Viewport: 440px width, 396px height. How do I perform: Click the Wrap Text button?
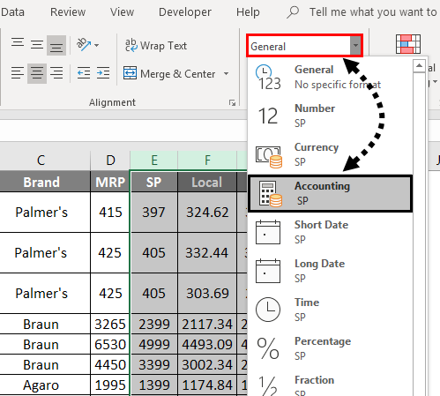coord(156,46)
